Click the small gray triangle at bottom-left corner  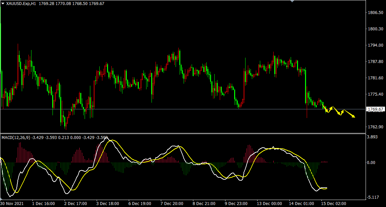[1, 199]
